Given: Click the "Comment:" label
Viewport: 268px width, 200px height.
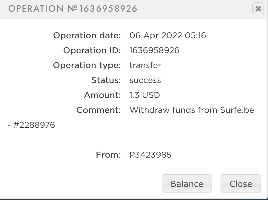Looking at the screenshot, I should point(99,110).
